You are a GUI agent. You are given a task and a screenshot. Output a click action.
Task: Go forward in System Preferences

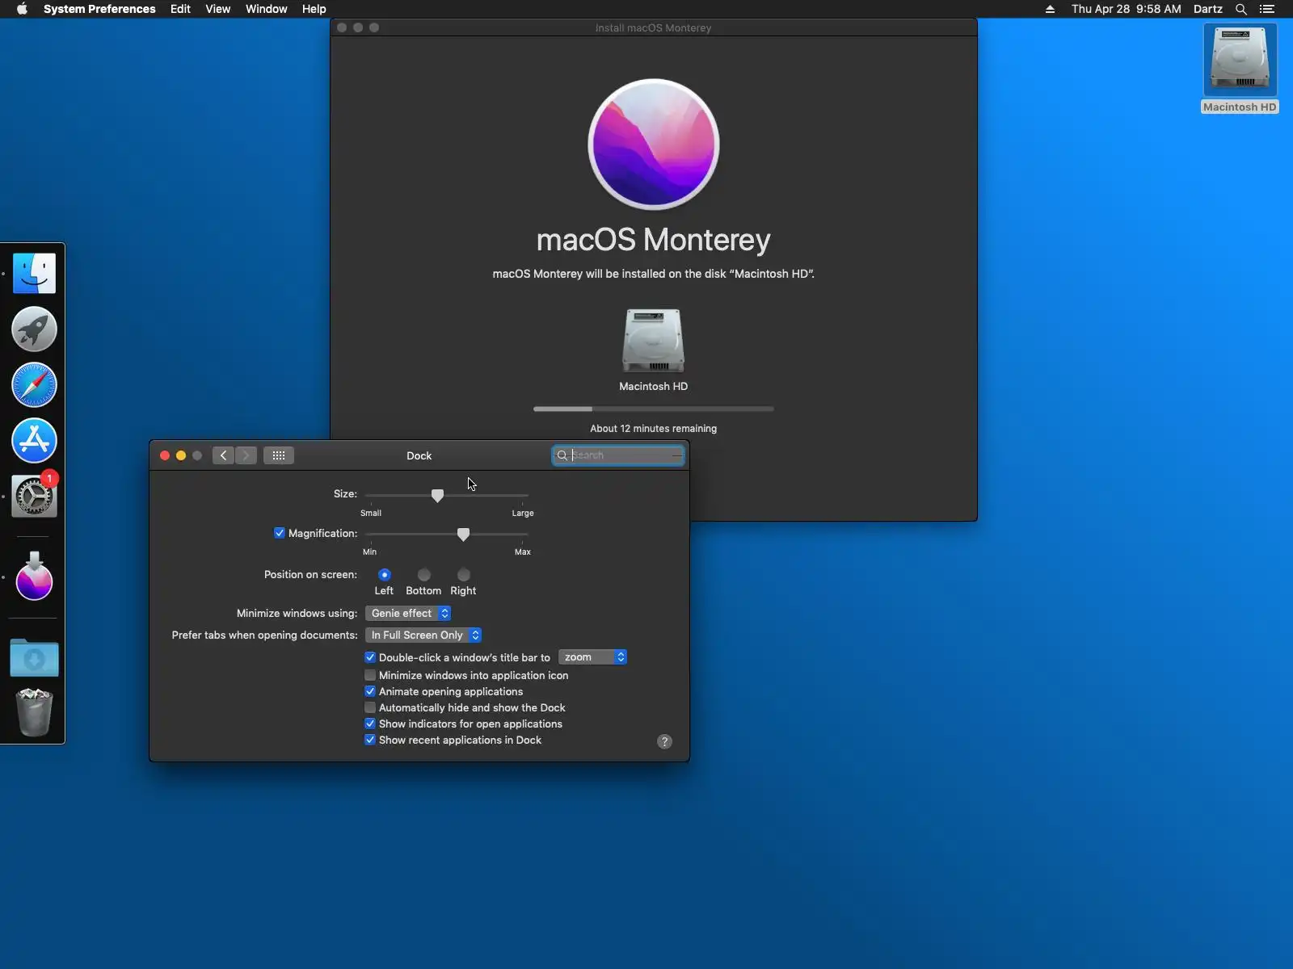coord(246,455)
